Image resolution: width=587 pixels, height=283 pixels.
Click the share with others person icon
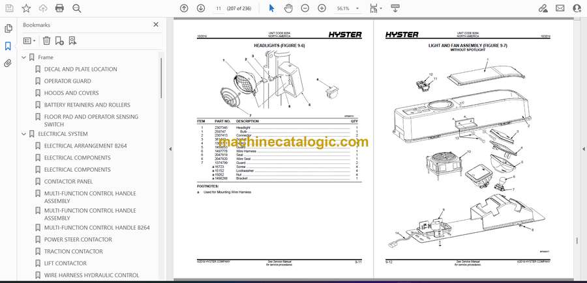pyautogui.click(x=577, y=8)
